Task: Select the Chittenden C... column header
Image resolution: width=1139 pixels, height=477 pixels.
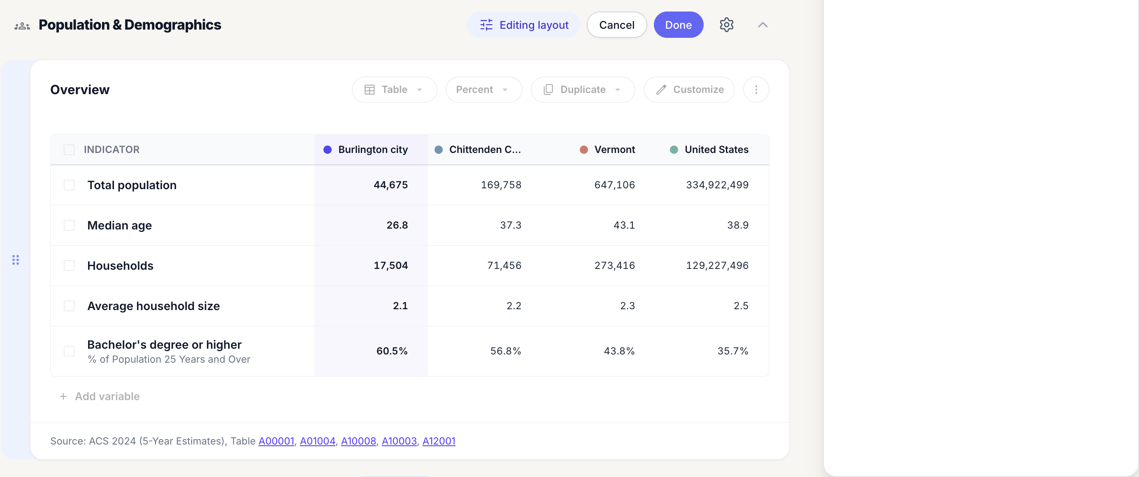Action: click(485, 150)
